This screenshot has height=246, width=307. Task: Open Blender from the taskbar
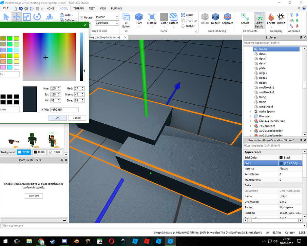tap(76, 241)
